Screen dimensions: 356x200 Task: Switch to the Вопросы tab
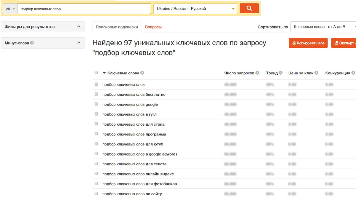tap(153, 27)
